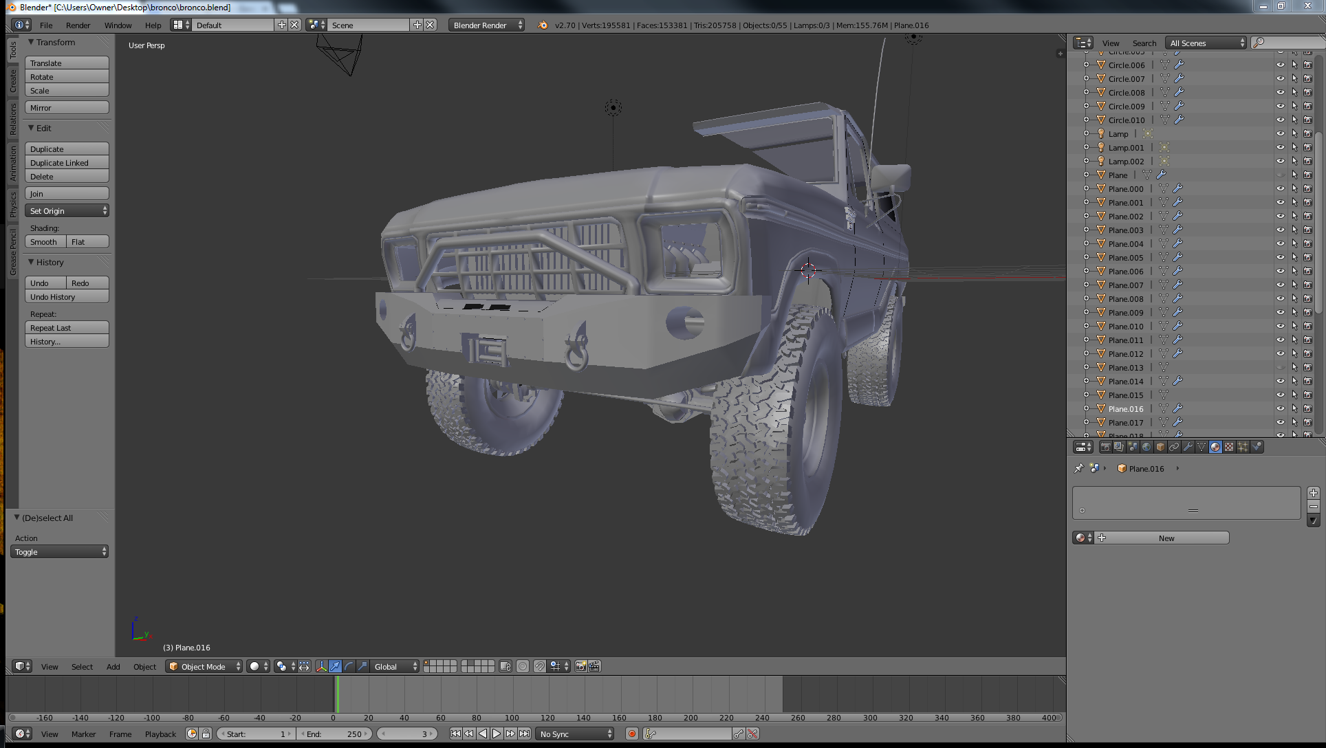Open the Object Data triangle properties tab
This screenshot has height=748, width=1326.
[x=1202, y=447]
